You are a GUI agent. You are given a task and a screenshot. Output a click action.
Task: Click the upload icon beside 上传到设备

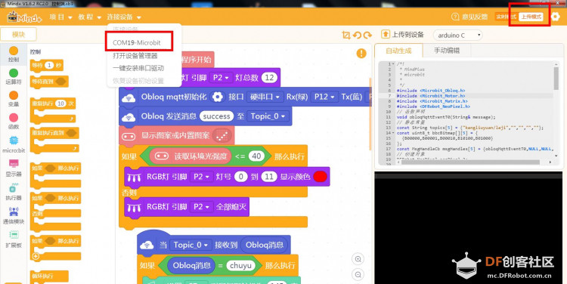pos(386,34)
